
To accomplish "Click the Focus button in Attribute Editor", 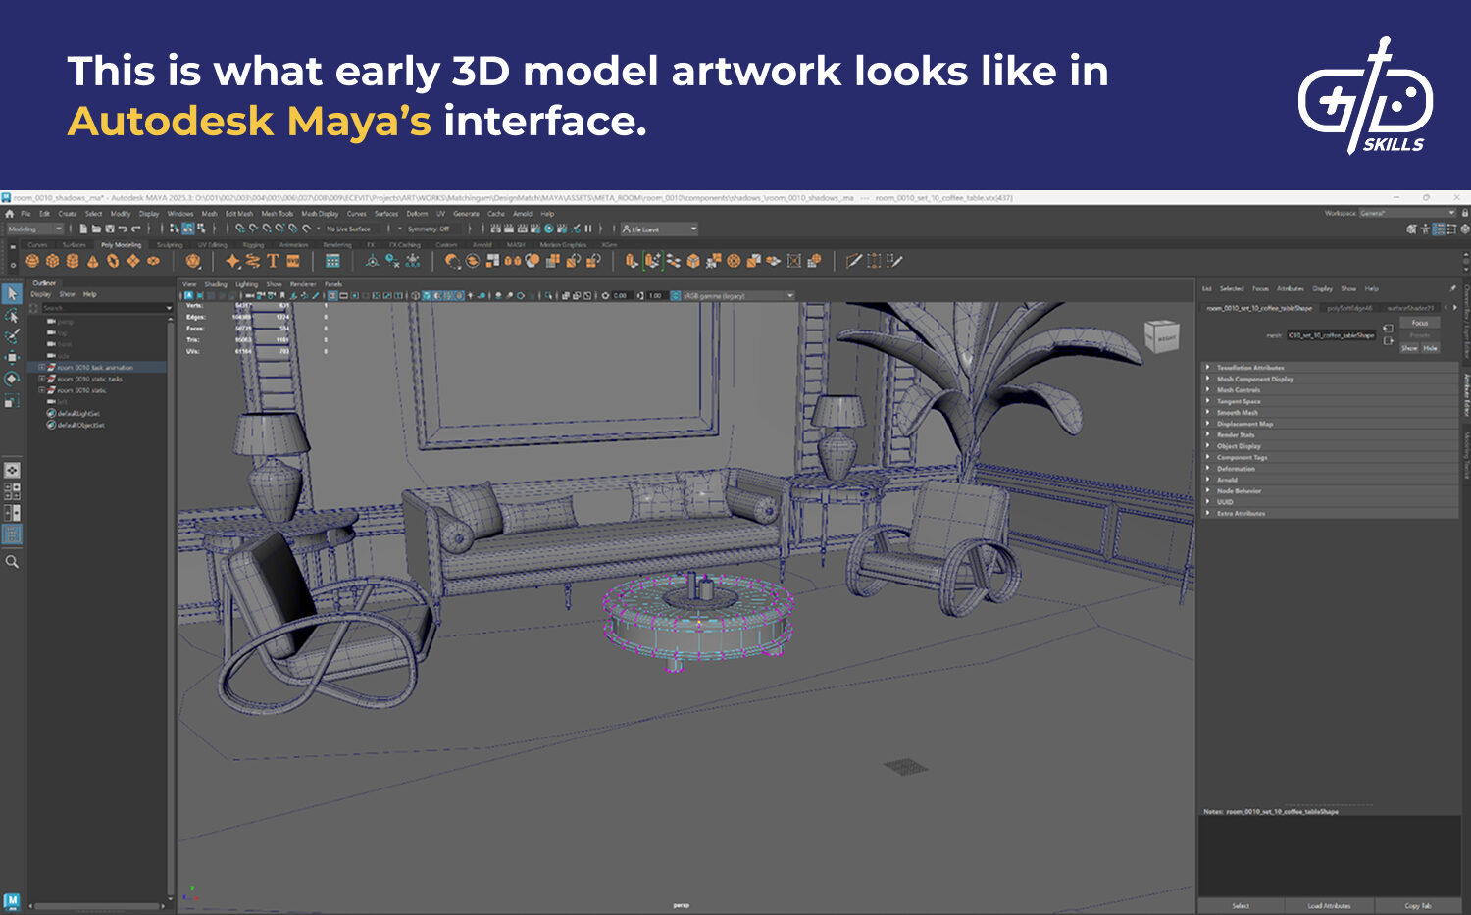I will (x=1420, y=323).
